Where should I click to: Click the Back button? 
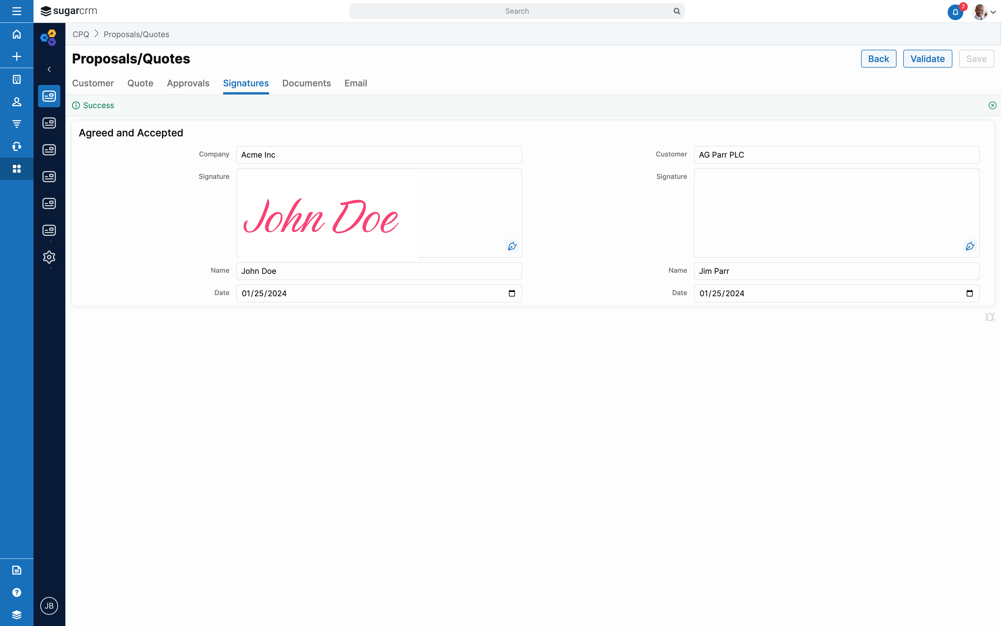tap(878, 58)
